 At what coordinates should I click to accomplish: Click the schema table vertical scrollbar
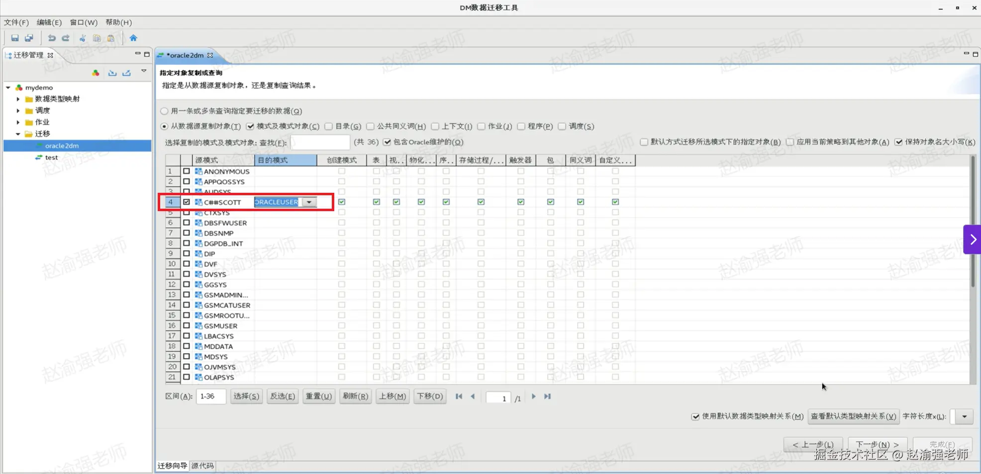click(973, 221)
